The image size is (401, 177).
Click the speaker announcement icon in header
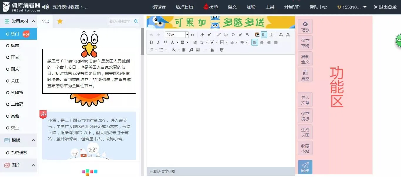point(46,7)
